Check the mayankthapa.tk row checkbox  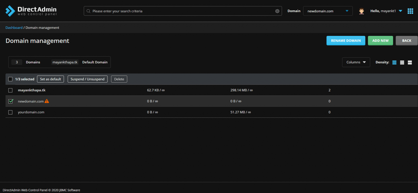[x=10, y=90]
